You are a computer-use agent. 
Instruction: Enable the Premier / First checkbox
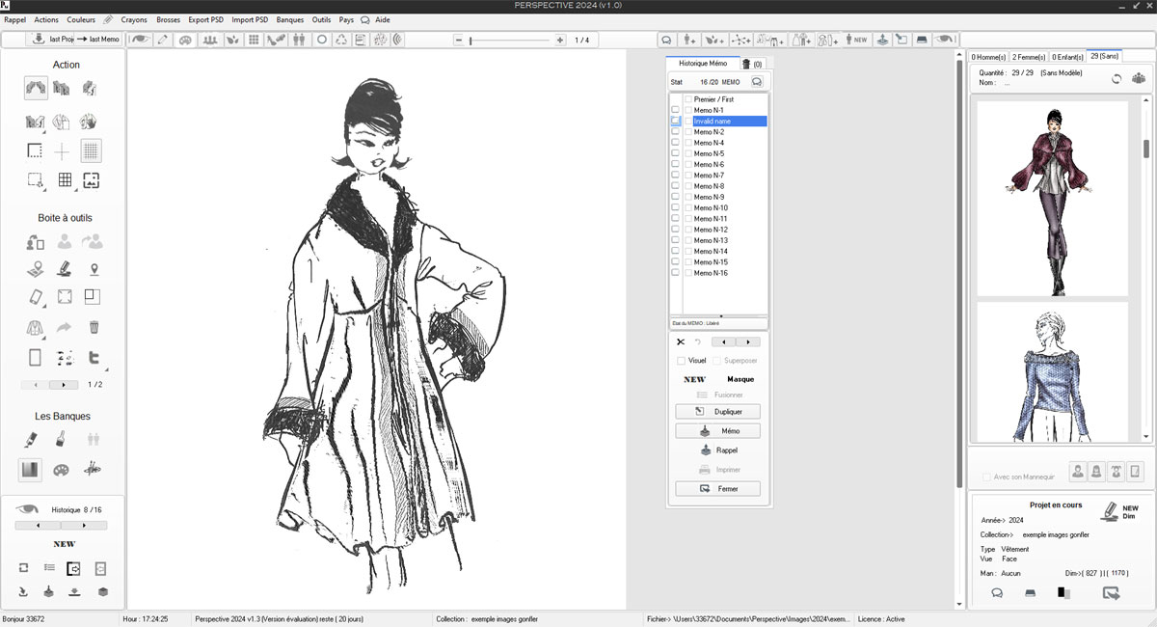coord(688,99)
